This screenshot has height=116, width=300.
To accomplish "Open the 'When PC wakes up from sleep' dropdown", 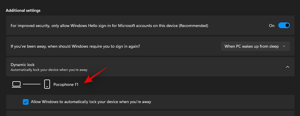I will click(255, 46).
